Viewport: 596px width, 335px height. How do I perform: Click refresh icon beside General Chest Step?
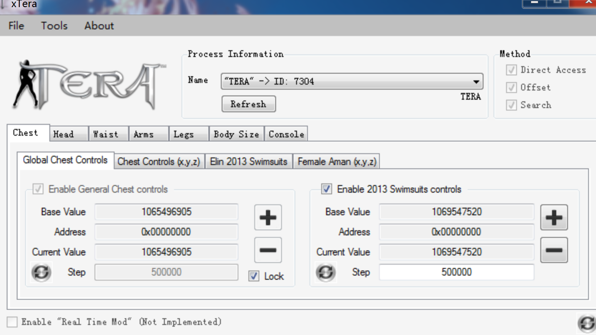point(41,272)
